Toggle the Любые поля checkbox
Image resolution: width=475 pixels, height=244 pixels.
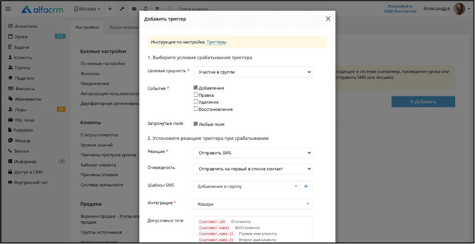[196, 124]
